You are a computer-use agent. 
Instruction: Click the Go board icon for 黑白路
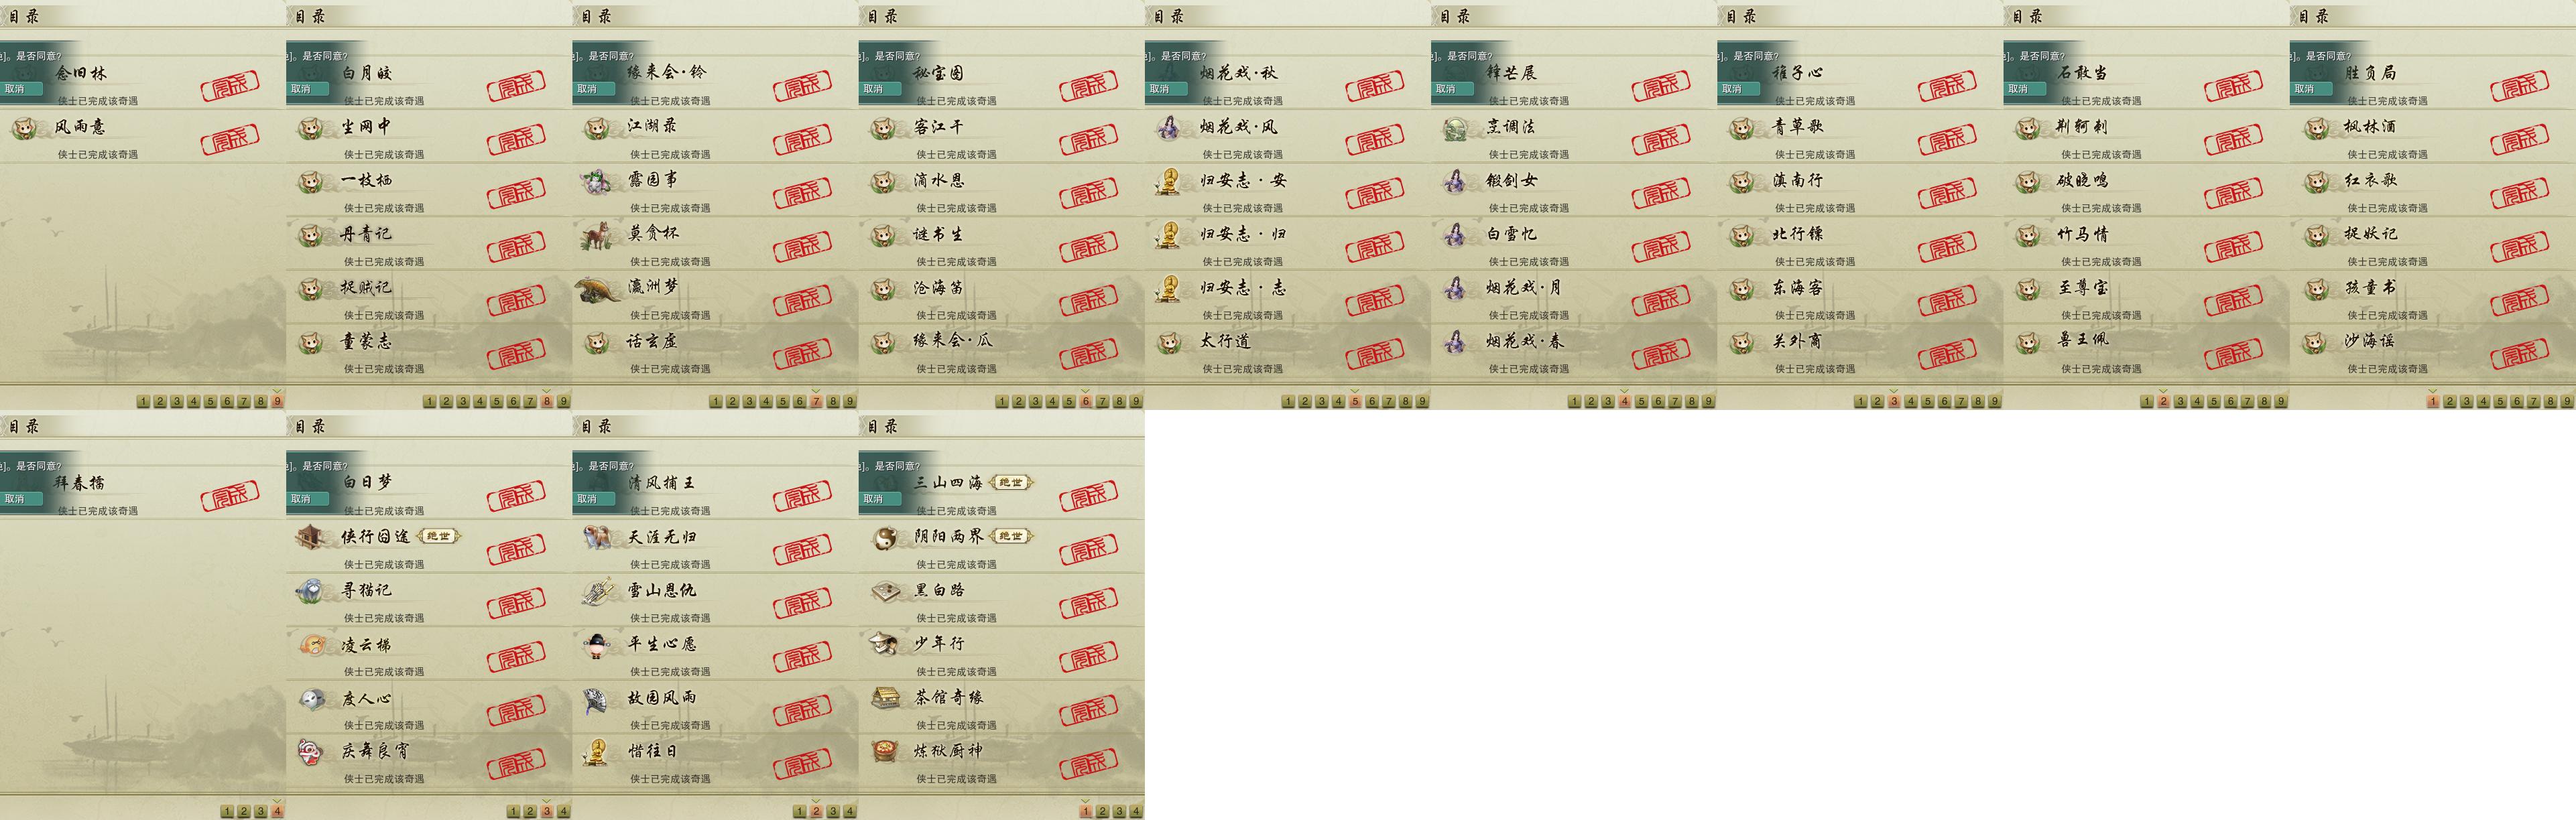point(885,591)
